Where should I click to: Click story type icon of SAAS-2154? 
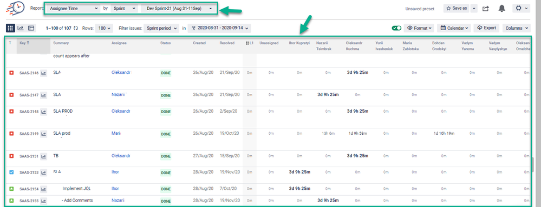(x=11, y=189)
